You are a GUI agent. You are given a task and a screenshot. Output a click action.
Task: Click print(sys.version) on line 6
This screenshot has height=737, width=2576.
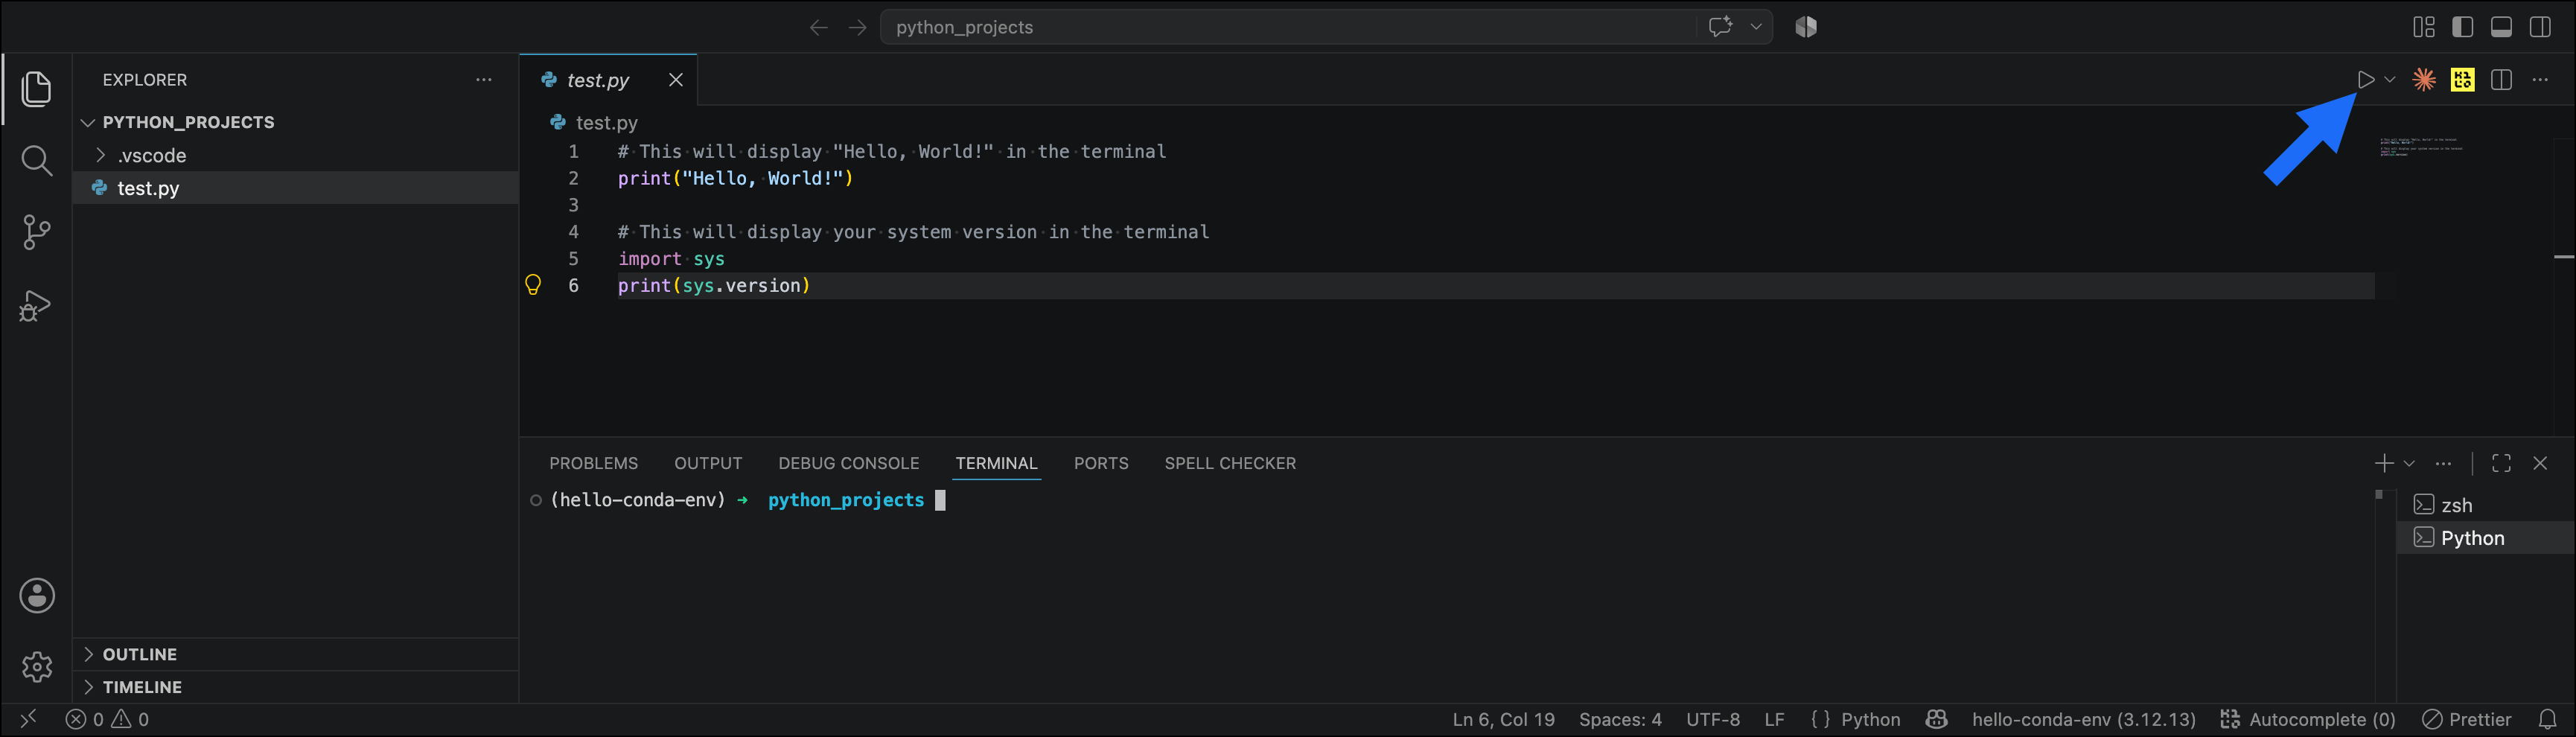(x=714, y=285)
